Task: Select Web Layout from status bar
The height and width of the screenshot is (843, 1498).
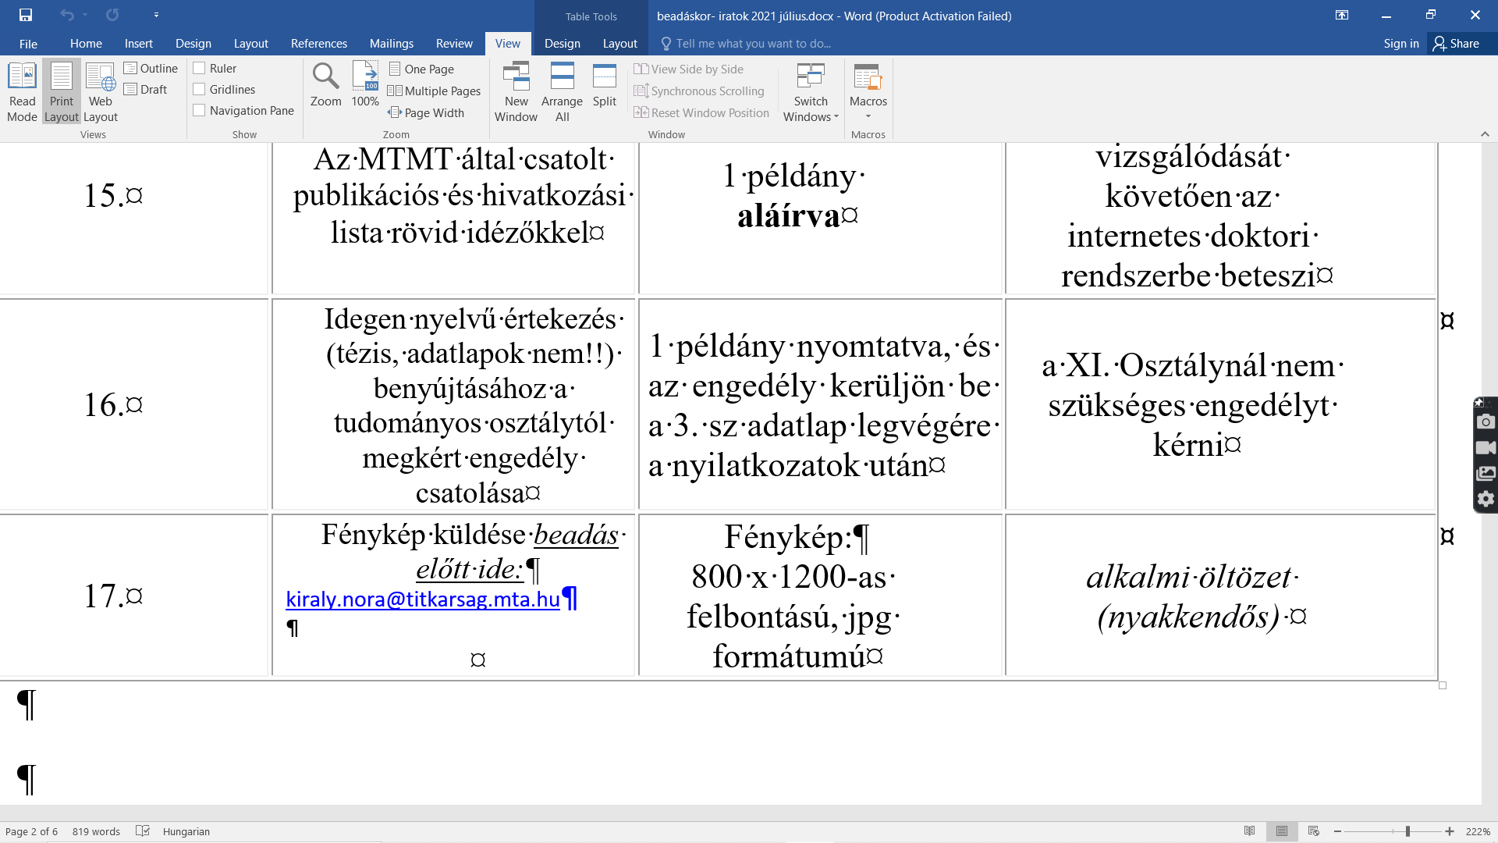Action: coord(1314,831)
